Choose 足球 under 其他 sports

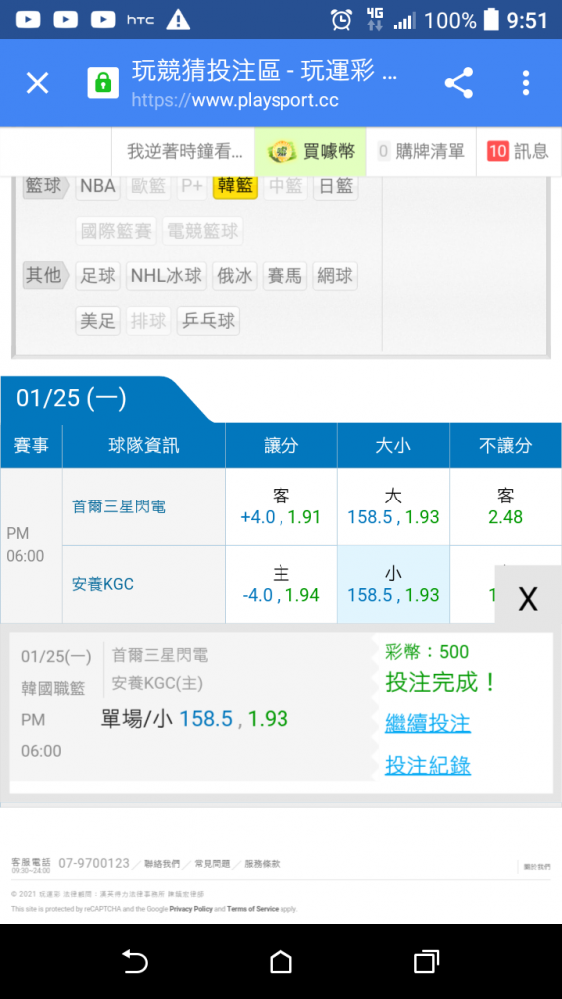point(98,276)
